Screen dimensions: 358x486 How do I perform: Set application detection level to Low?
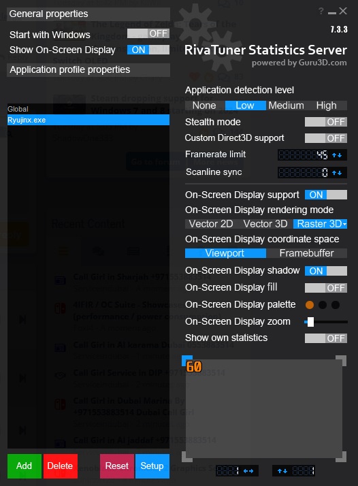245,106
